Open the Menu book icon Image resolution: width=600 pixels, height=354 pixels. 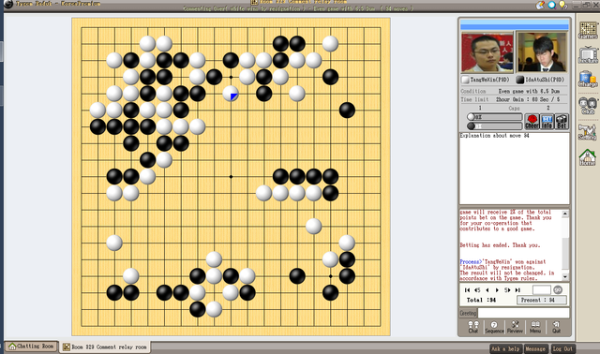535,327
